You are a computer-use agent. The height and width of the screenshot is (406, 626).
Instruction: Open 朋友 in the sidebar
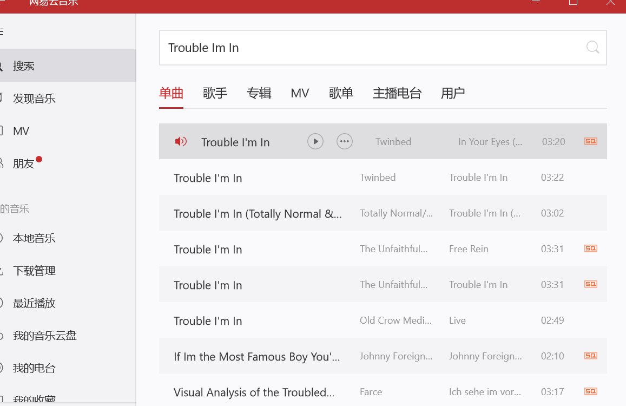[24, 163]
